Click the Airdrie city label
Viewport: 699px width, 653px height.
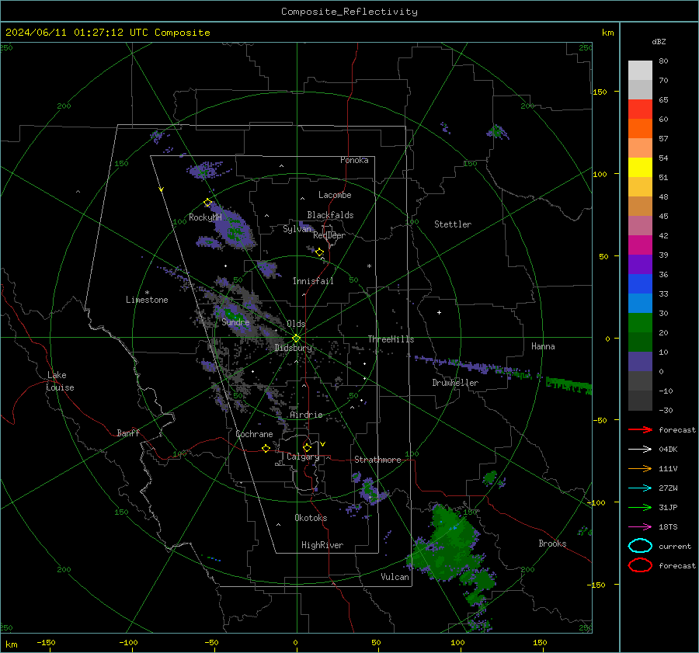306,415
